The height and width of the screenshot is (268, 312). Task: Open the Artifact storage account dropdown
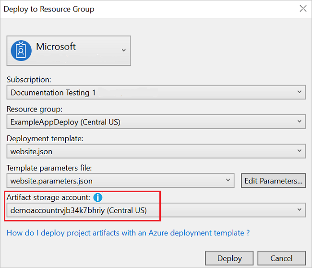pyautogui.click(x=156, y=210)
